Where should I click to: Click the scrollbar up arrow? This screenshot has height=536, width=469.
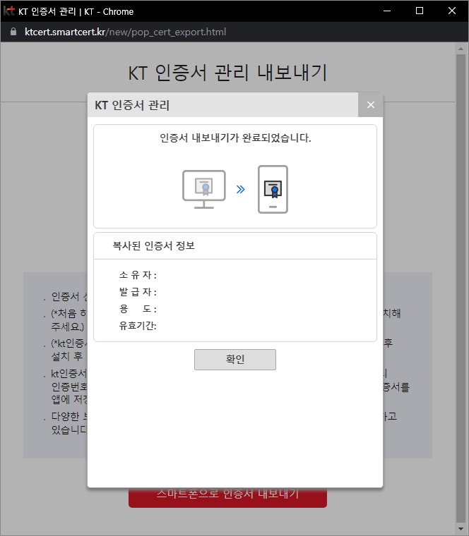461,49
